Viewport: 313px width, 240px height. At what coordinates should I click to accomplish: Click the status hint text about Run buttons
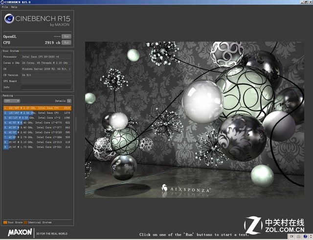pyautogui.click(x=194, y=235)
